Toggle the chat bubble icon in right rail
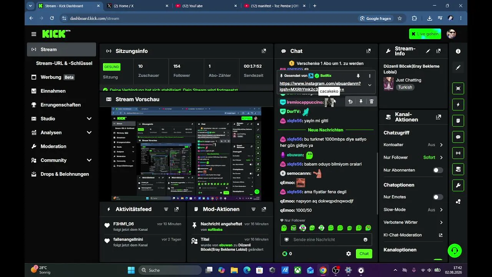492x277 pixels. (x=458, y=137)
